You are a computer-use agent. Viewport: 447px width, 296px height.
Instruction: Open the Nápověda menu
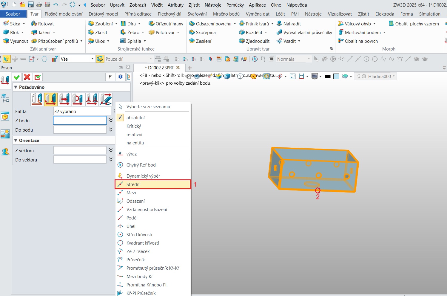pos(297,5)
